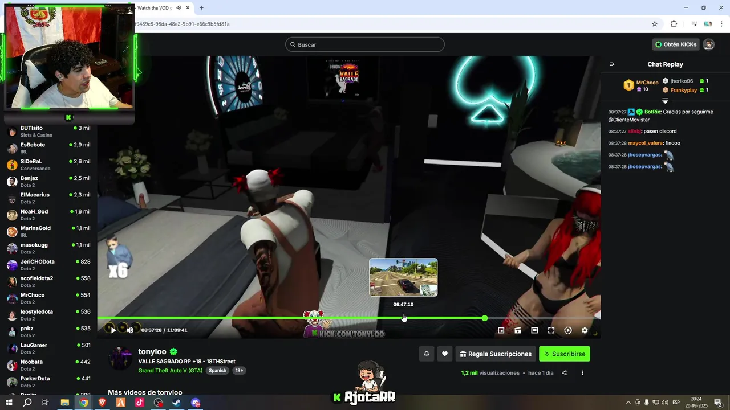Seek to 06:47:10 on the video timeline
Screen dimensions: 730x410
click(x=403, y=318)
